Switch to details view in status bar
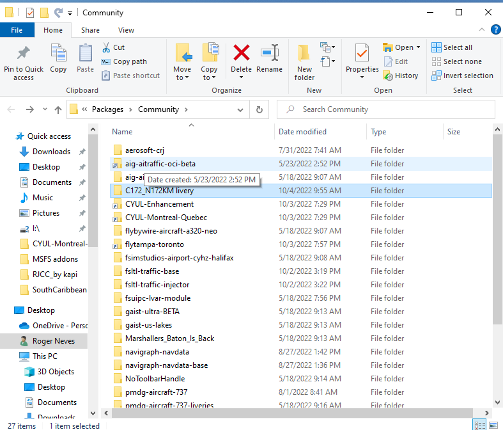Screen dimensions: 503x430 (479, 425)
